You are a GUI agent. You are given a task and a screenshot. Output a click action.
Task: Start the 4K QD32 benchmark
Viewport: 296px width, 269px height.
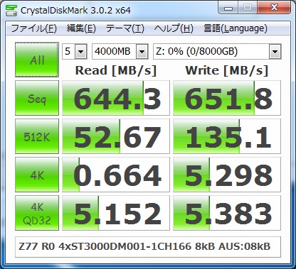click(37, 213)
